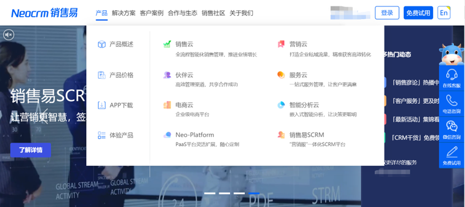Open APP下载 link
This screenshot has width=465, height=207.
[x=121, y=105]
